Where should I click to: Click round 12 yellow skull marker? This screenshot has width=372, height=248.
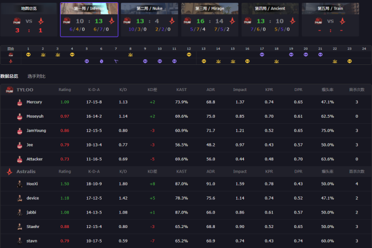(x=189, y=54)
